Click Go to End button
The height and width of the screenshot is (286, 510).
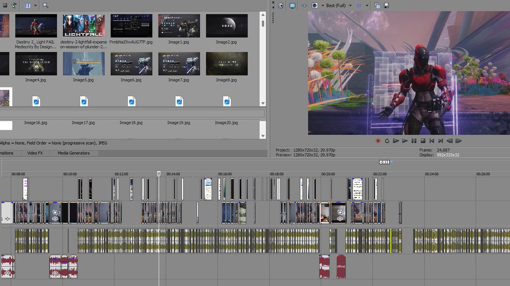[441, 141]
